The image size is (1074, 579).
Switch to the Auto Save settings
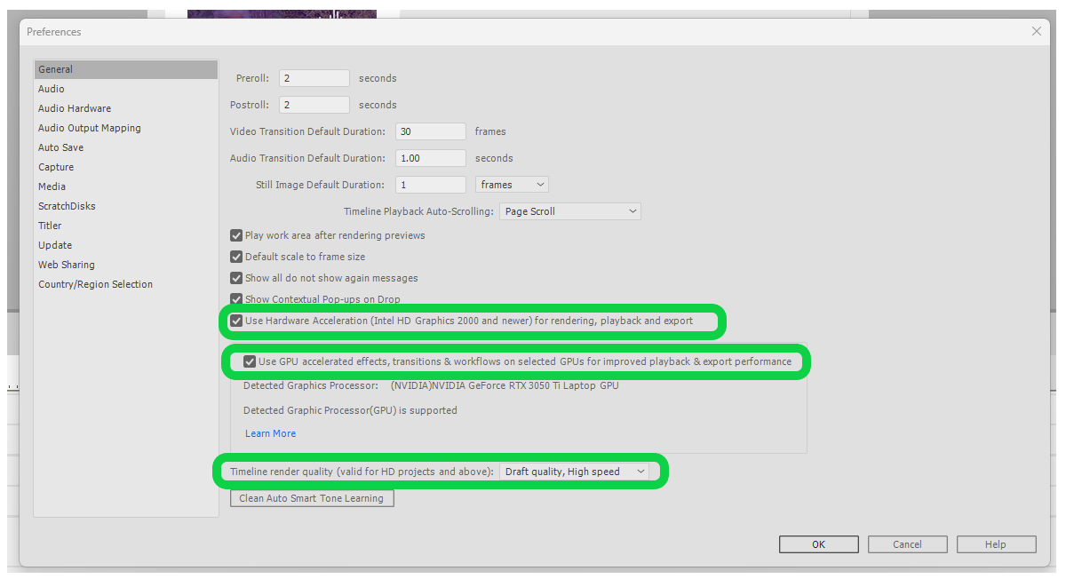pos(60,147)
